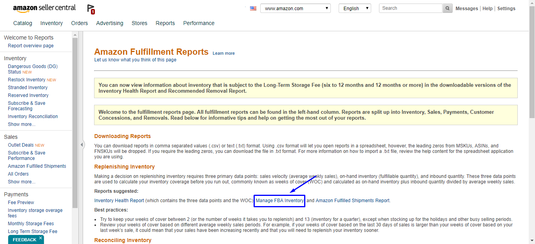Click the 'Best practices:' label
This screenshot has height=244, width=535.
click(111, 210)
